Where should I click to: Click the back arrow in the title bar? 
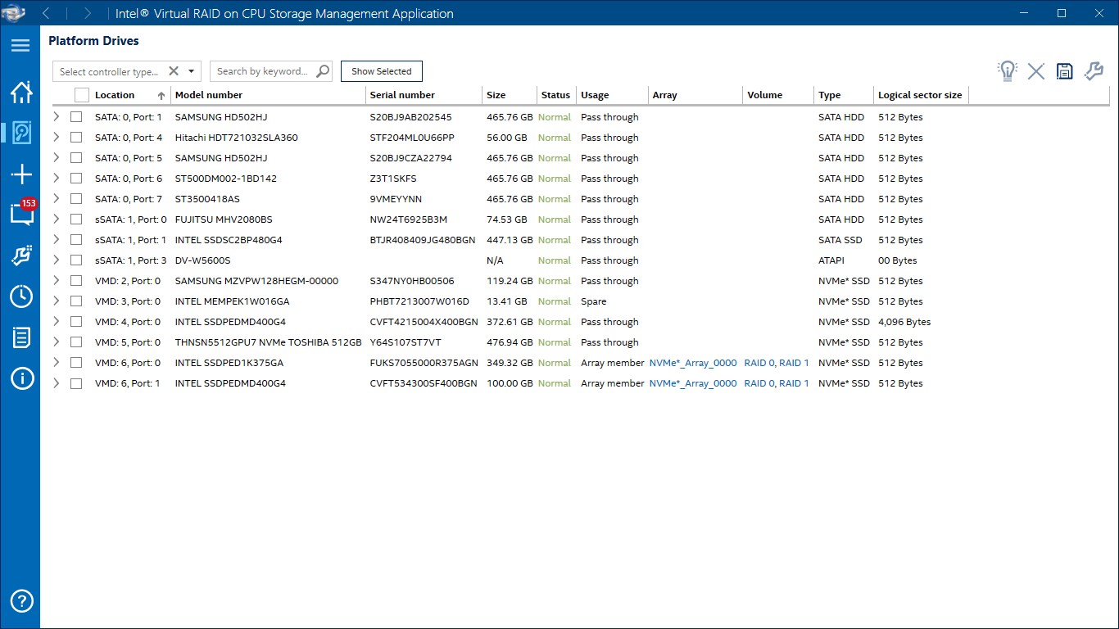pyautogui.click(x=46, y=13)
